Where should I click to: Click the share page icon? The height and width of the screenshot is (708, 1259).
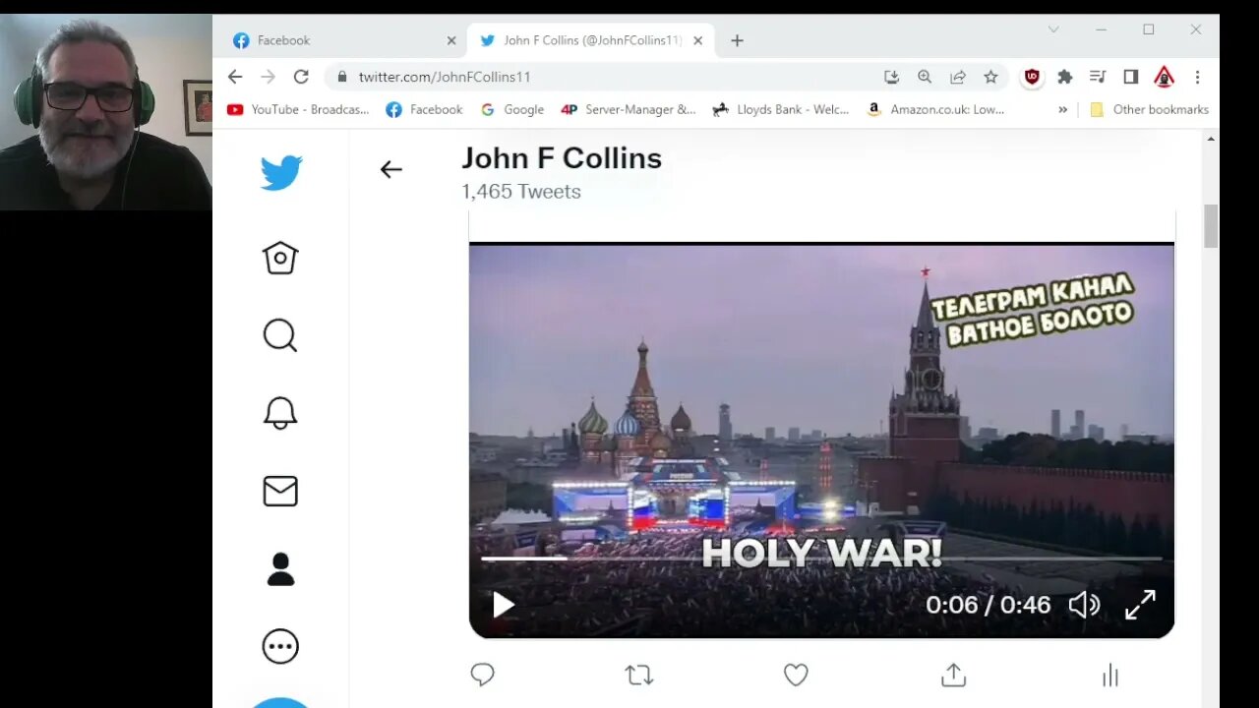pos(958,77)
